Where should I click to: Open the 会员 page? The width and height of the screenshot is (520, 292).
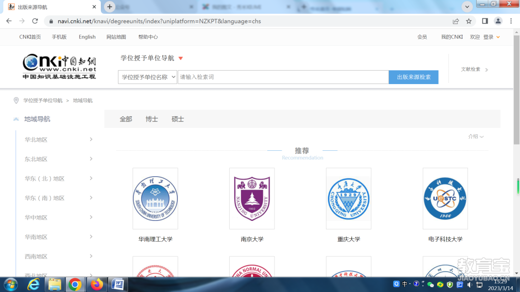click(x=422, y=37)
